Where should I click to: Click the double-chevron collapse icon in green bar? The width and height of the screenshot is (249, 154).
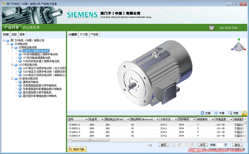pos(211,28)
